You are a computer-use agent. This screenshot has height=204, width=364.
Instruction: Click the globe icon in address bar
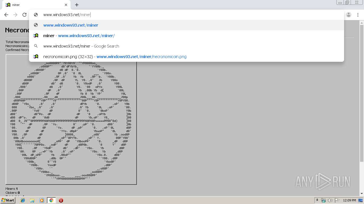point(36,15)
